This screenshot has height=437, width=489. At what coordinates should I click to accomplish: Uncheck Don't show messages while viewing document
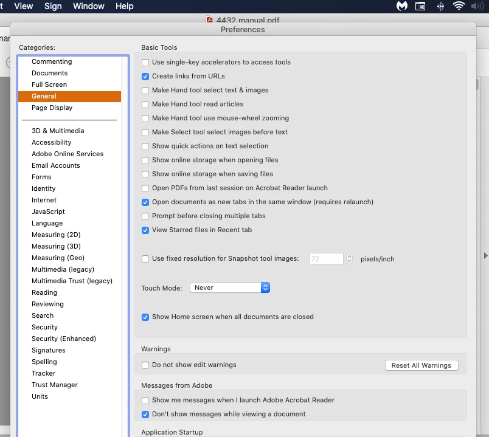[145, 415]
